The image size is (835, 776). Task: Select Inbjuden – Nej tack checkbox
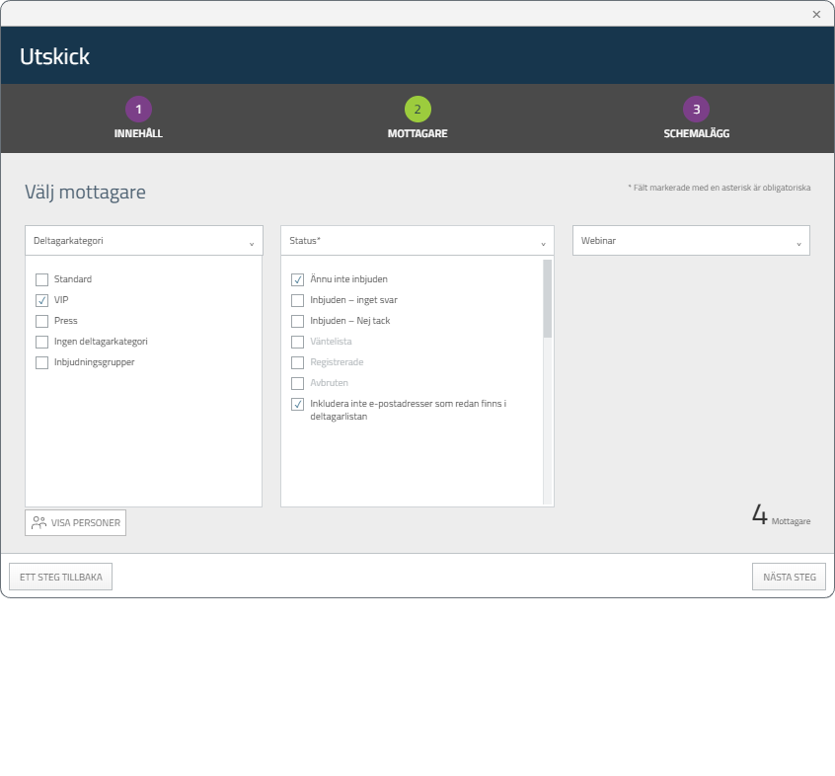(298, 321)
